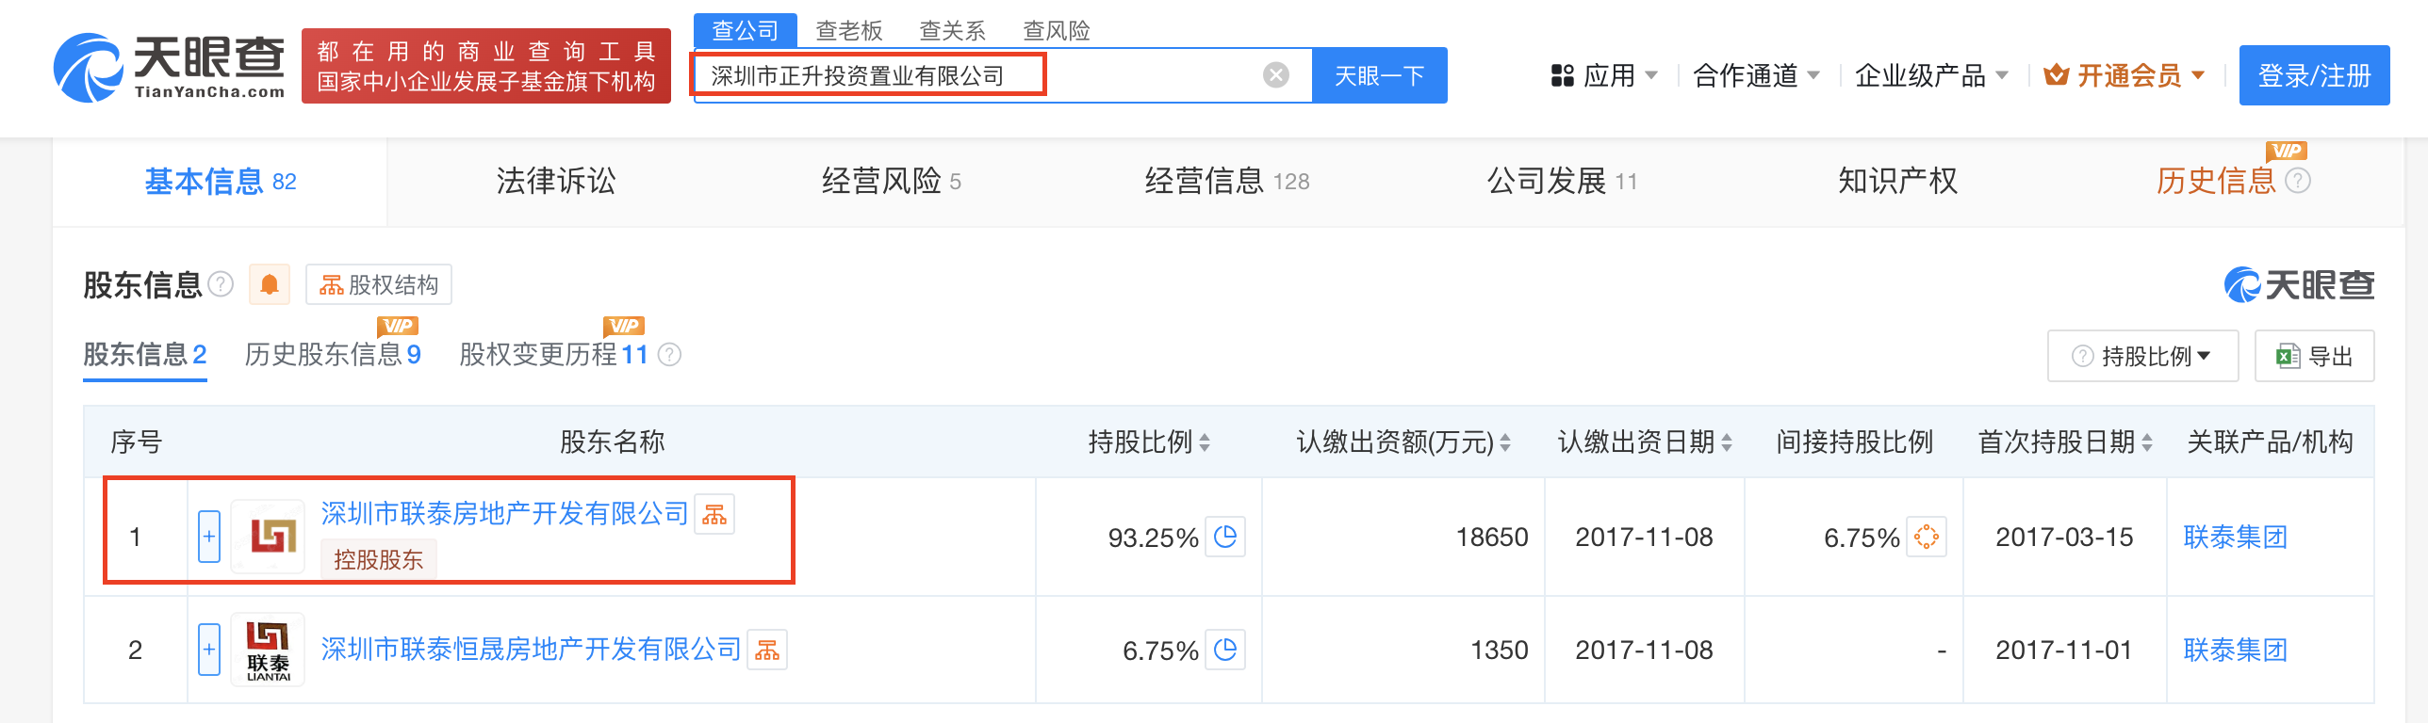Open the 应用 dropdown menu
Image resolution: width=2428 pixels, height=723 pixels.
[x=1604, y=75]
